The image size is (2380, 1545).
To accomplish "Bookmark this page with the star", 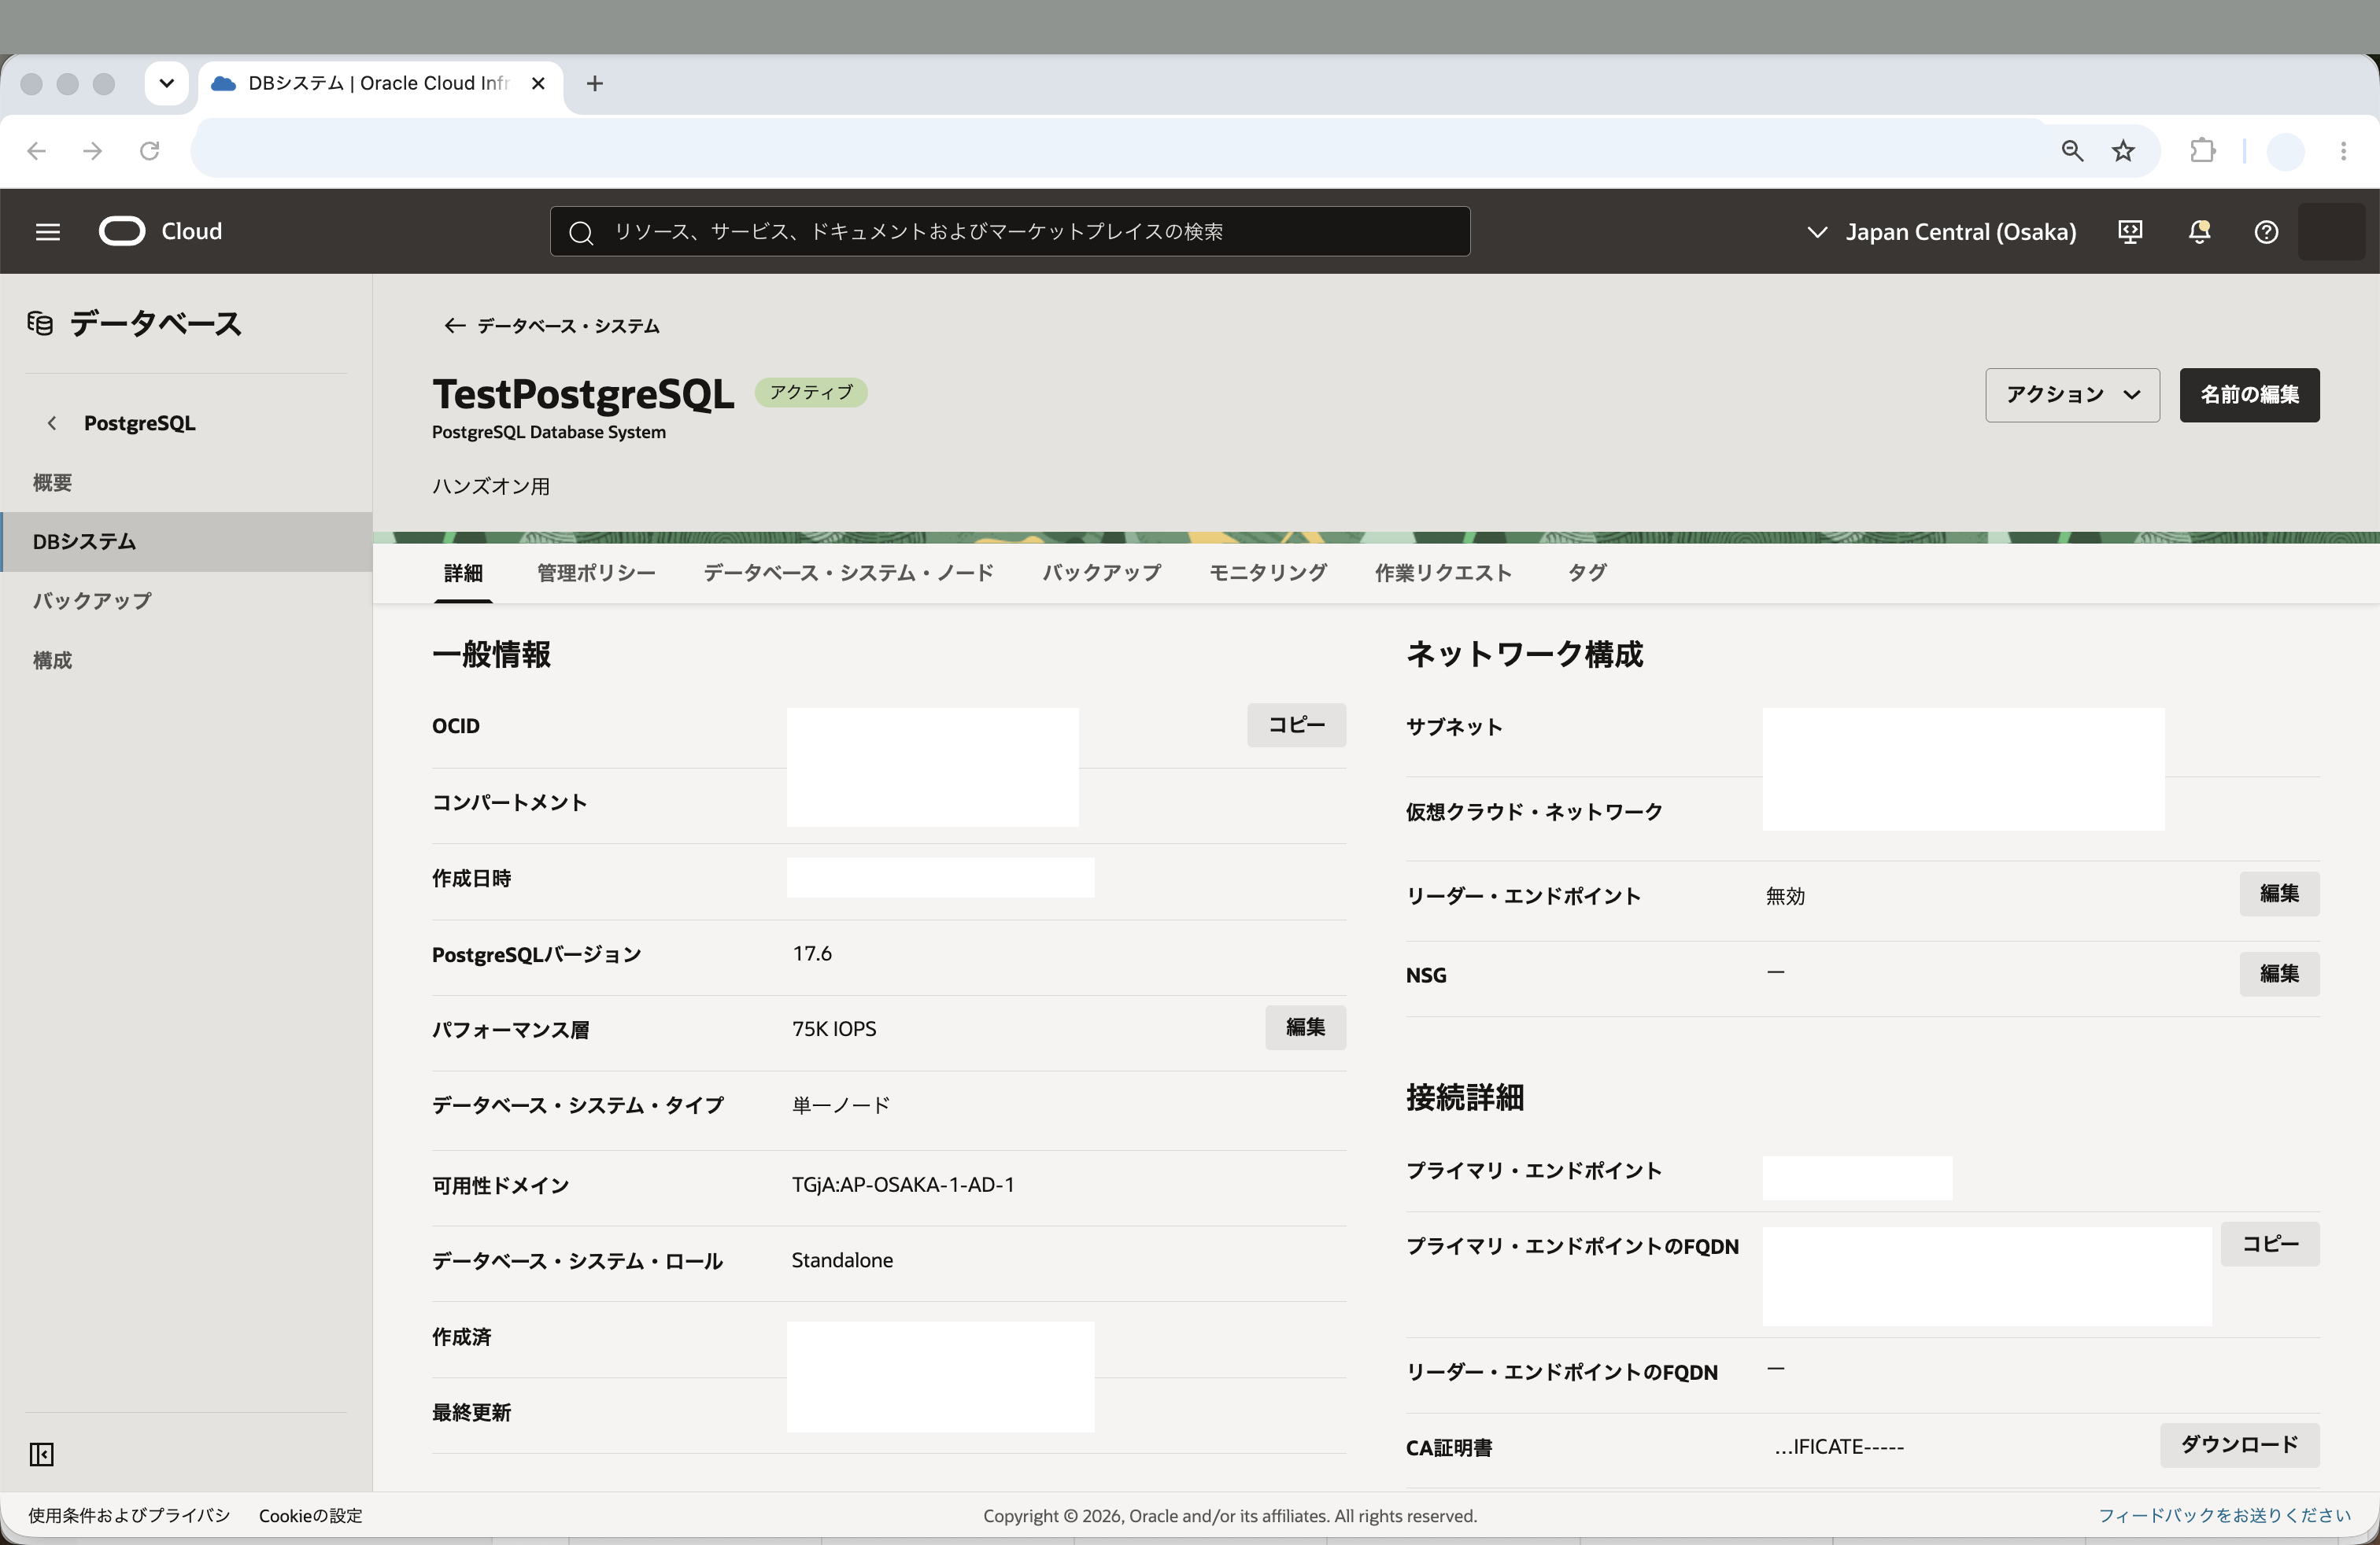I will coord(2123,151).
